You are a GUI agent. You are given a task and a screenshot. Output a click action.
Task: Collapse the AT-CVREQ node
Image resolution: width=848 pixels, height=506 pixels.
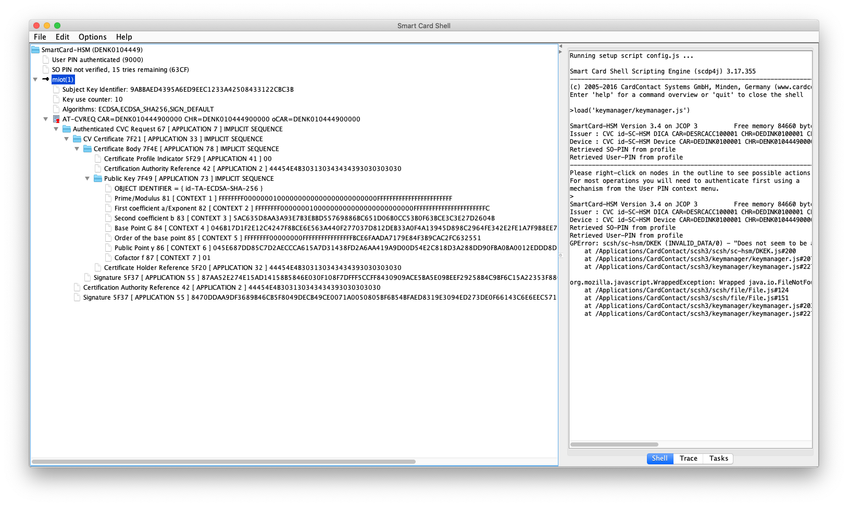click(46, 119)
